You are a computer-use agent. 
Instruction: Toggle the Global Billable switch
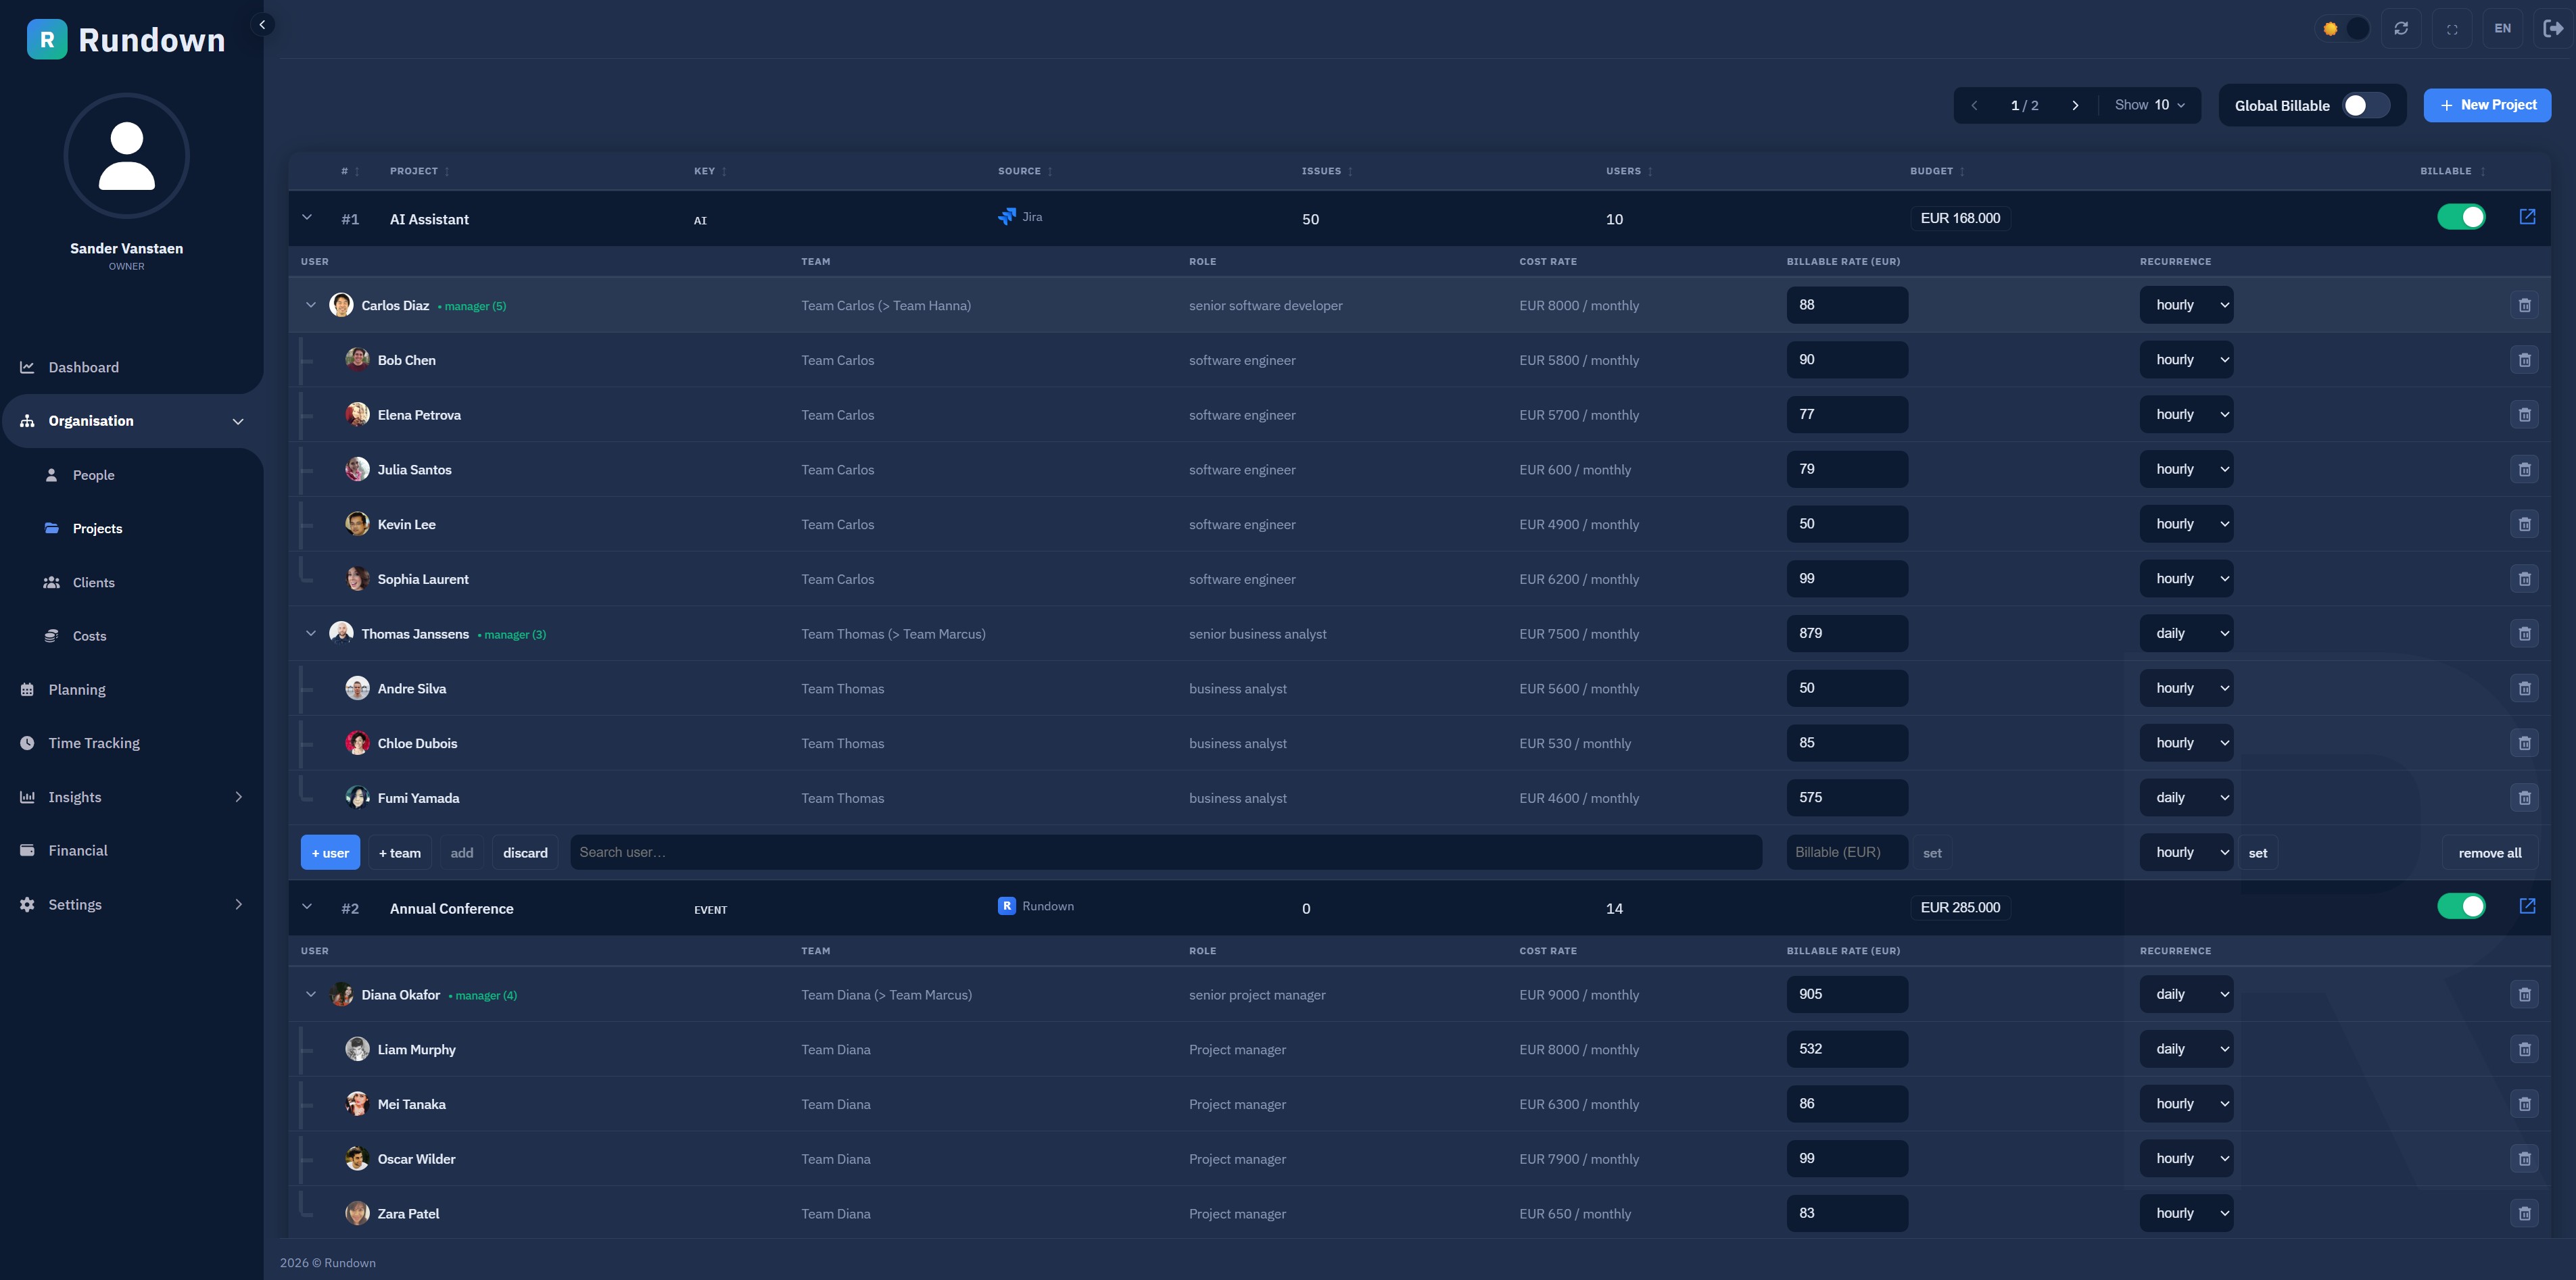[2366, 106]
